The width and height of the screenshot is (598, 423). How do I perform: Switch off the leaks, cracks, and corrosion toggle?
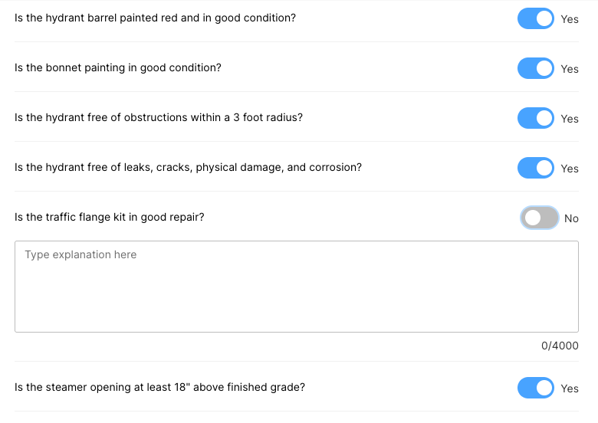(x=535, y=168)
